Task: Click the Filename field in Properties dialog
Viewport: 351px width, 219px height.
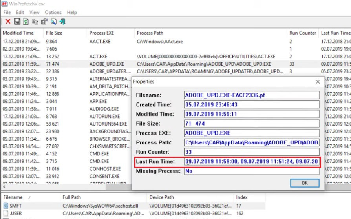Action: 252,95
